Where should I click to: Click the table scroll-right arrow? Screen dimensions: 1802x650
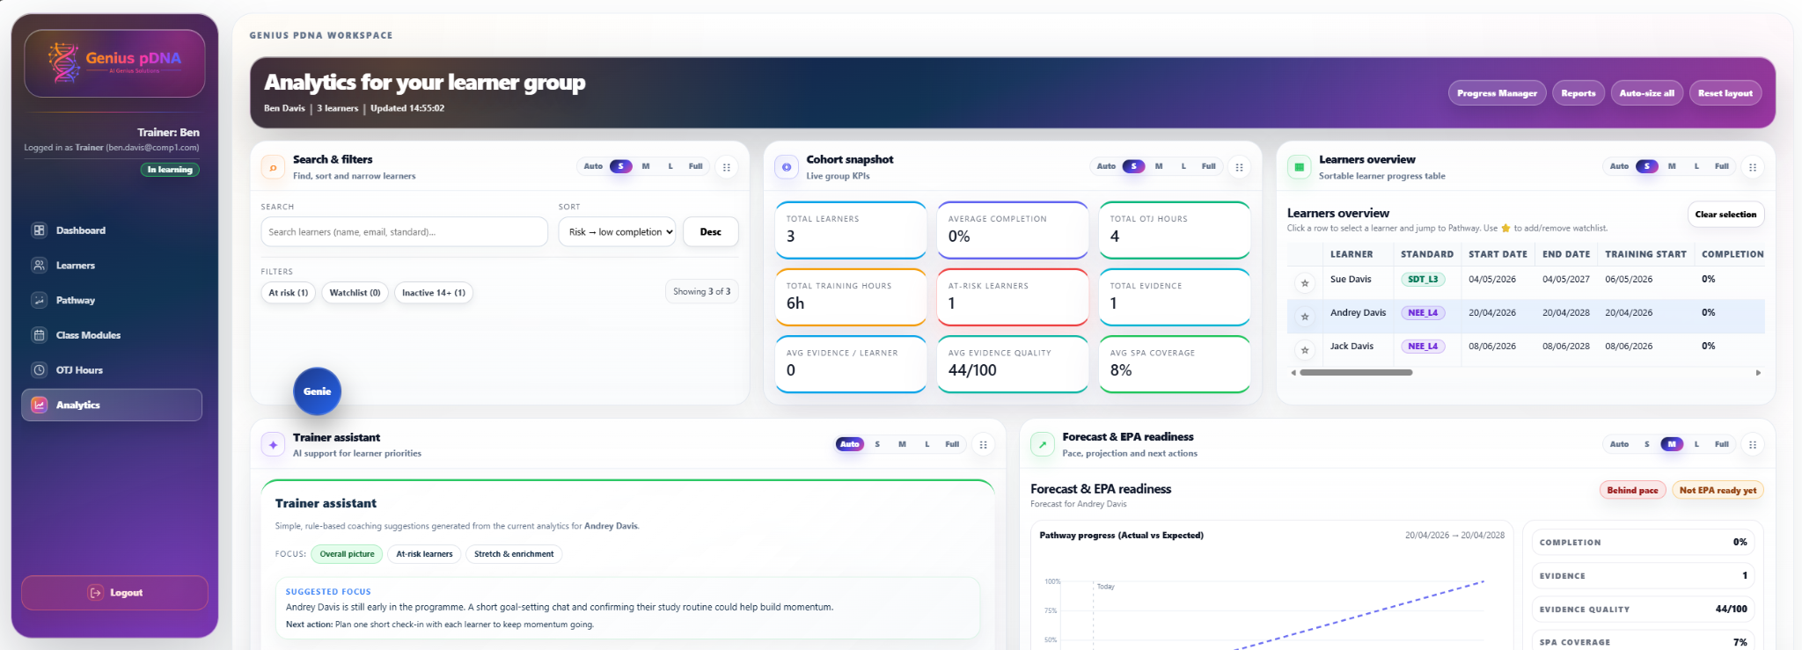tap(1758, 373)
